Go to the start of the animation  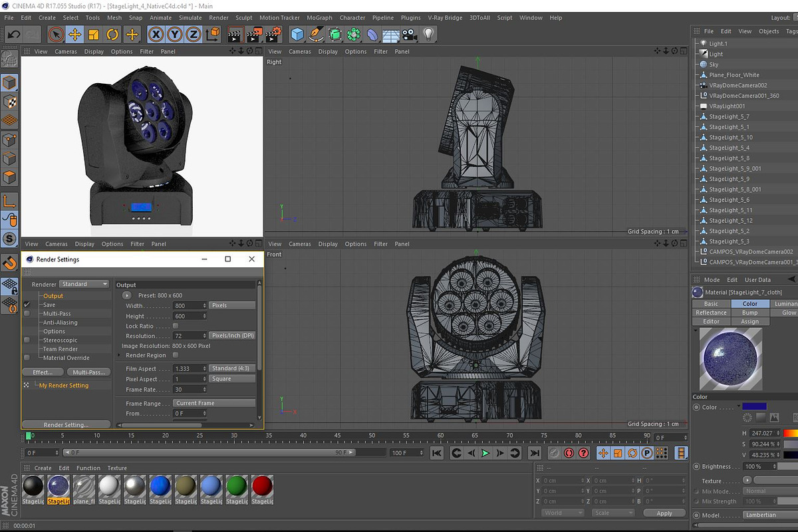pyautogui.click(x=437, y=453)
